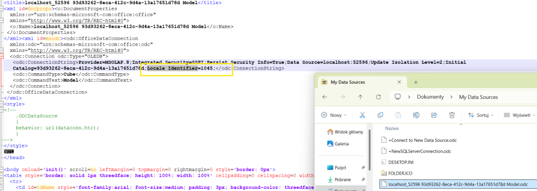537x191 pixels.
Task: Select the file +Connect to New Data Source.odc
Action: pyautogui.click(x=423, y=140)
